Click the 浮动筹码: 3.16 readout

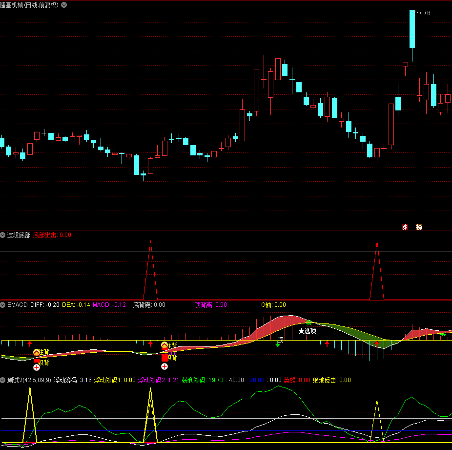coord(73,380)
